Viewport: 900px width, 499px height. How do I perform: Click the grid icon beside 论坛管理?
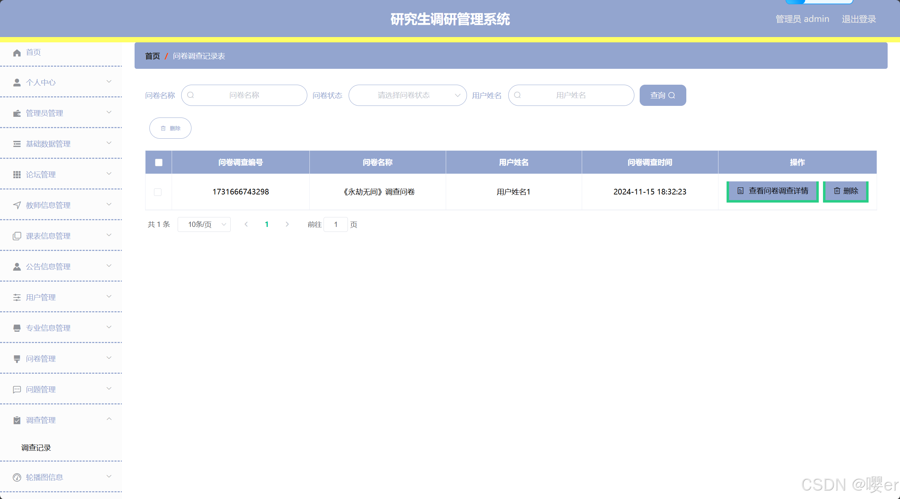point(17,175)
